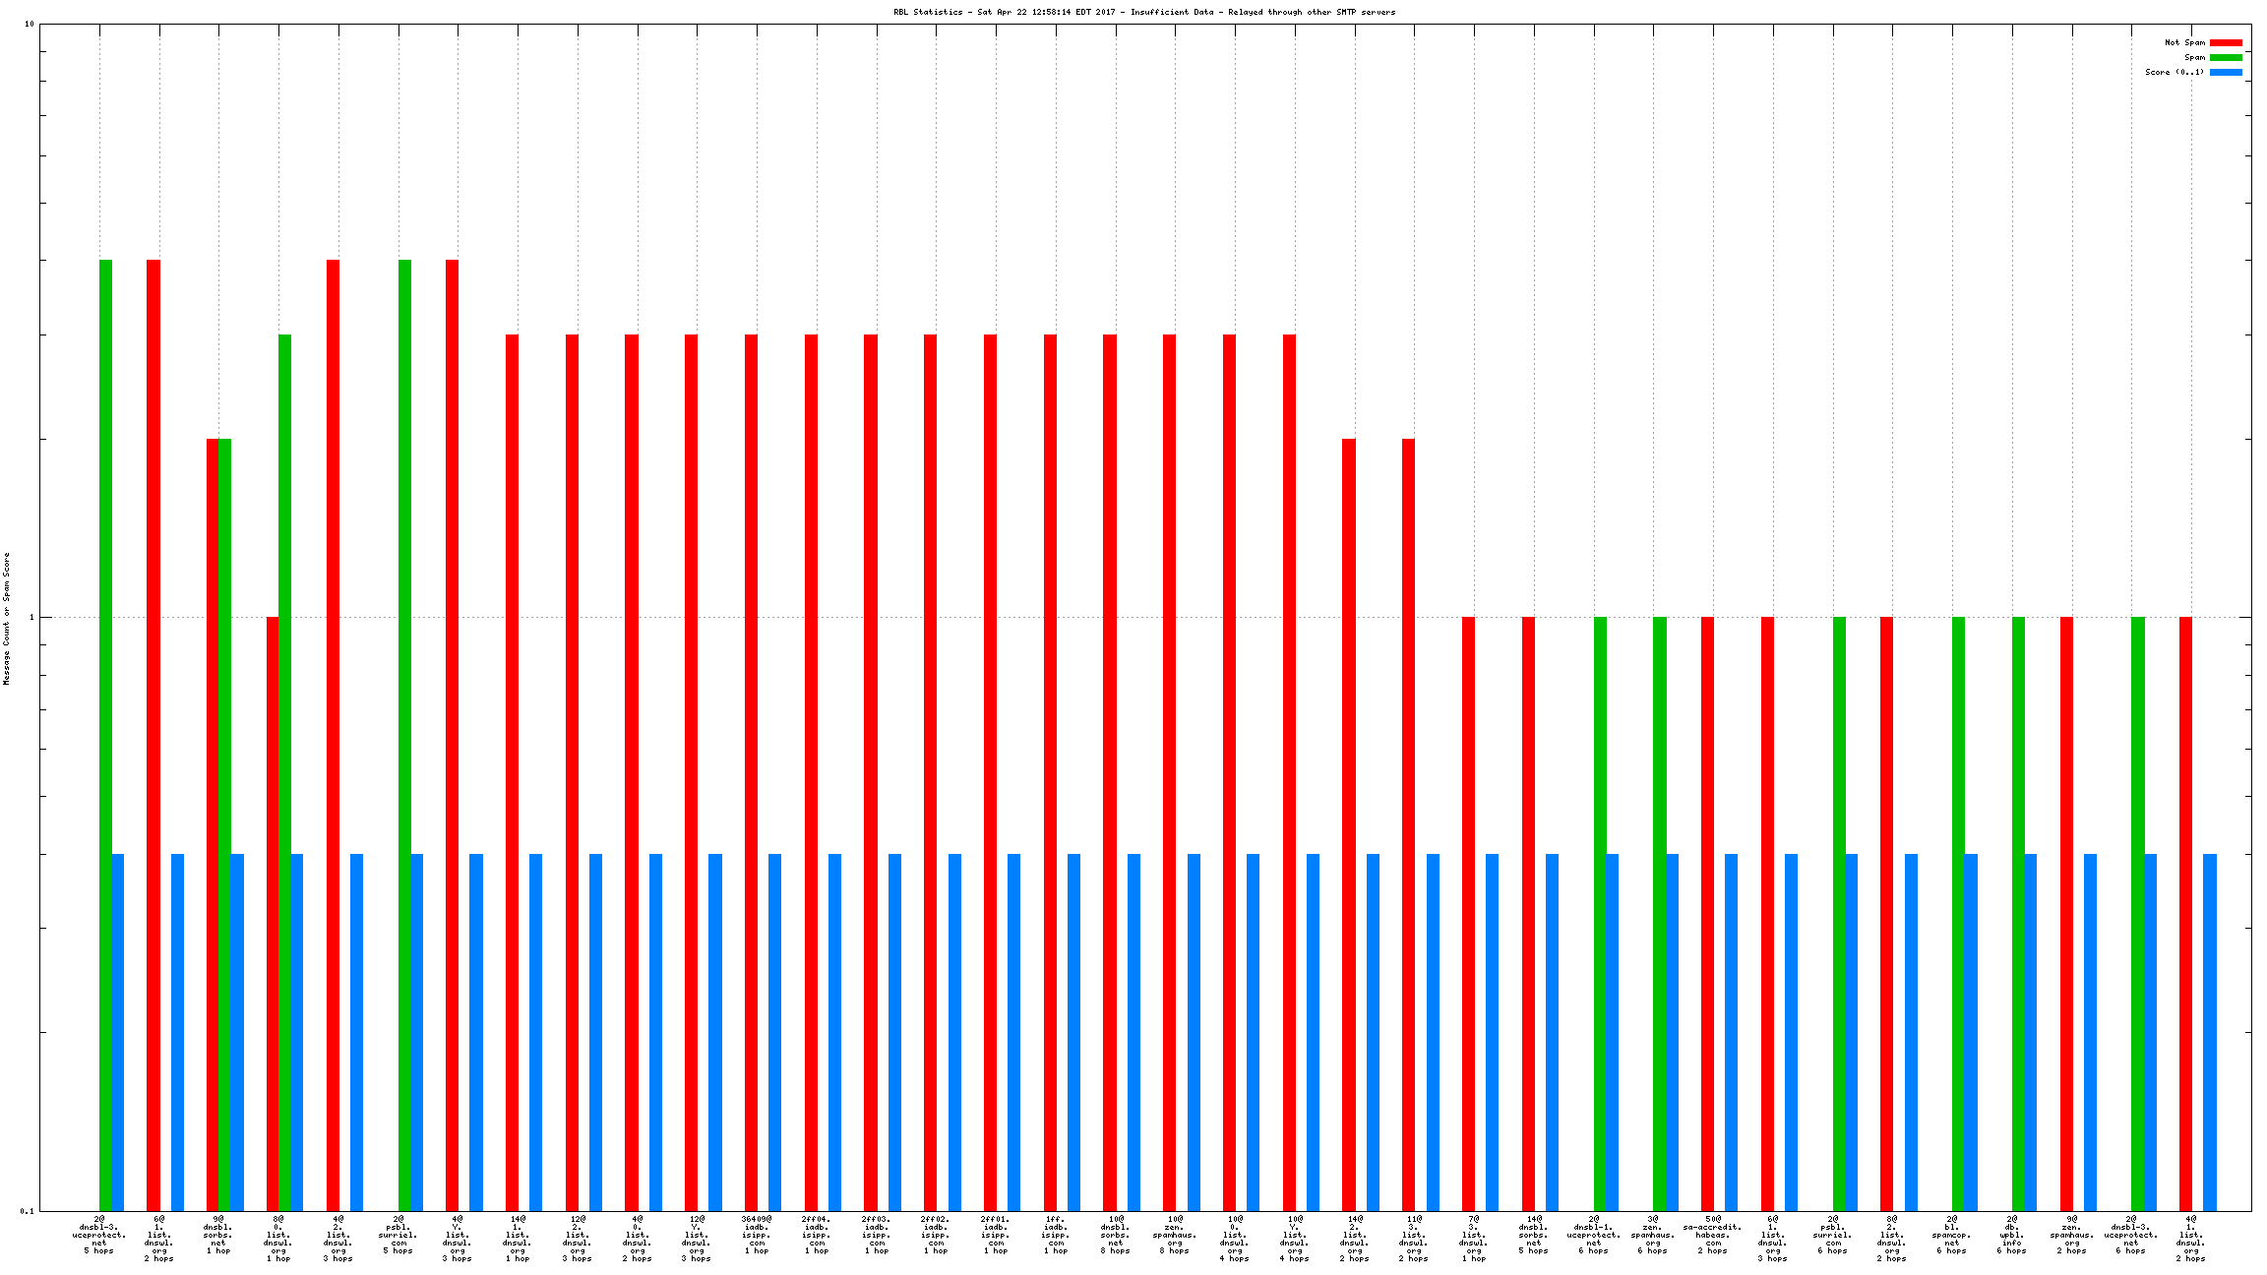Click the green bar above db.wpbl.info
The height and width of the screenshot is (1275, 2267).
(x=2018, y=913)
